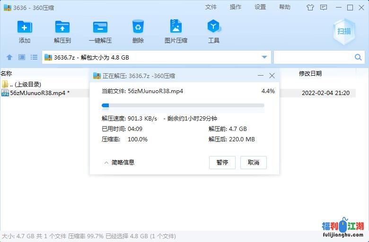Open the 文件 (File) menu
This screenshot has width=369, height=242.
[211, 7]
